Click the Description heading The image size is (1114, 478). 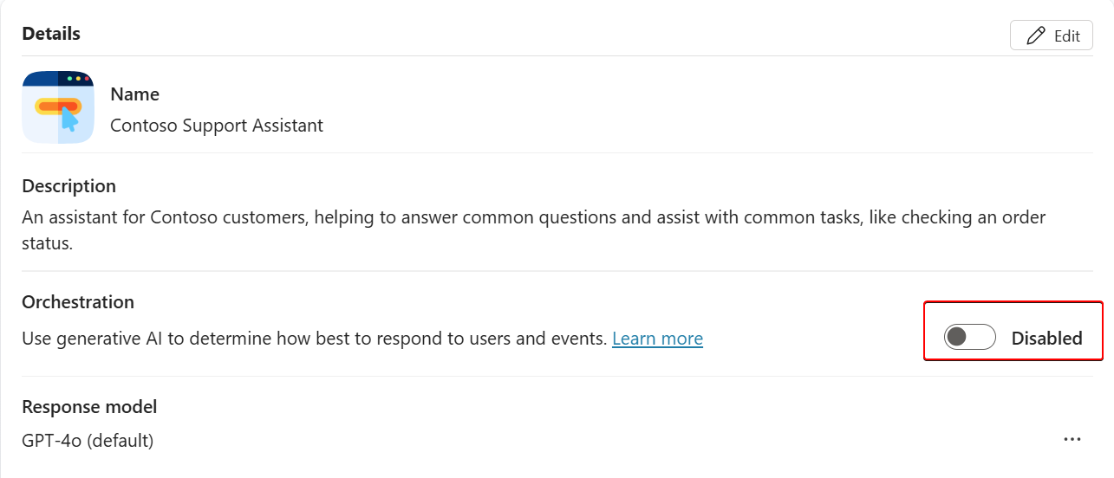point(68,186)
